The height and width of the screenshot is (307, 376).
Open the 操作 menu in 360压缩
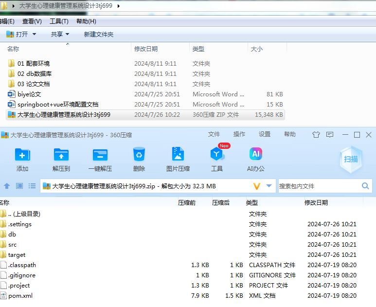pyautogui.click(x=239, y=134)
